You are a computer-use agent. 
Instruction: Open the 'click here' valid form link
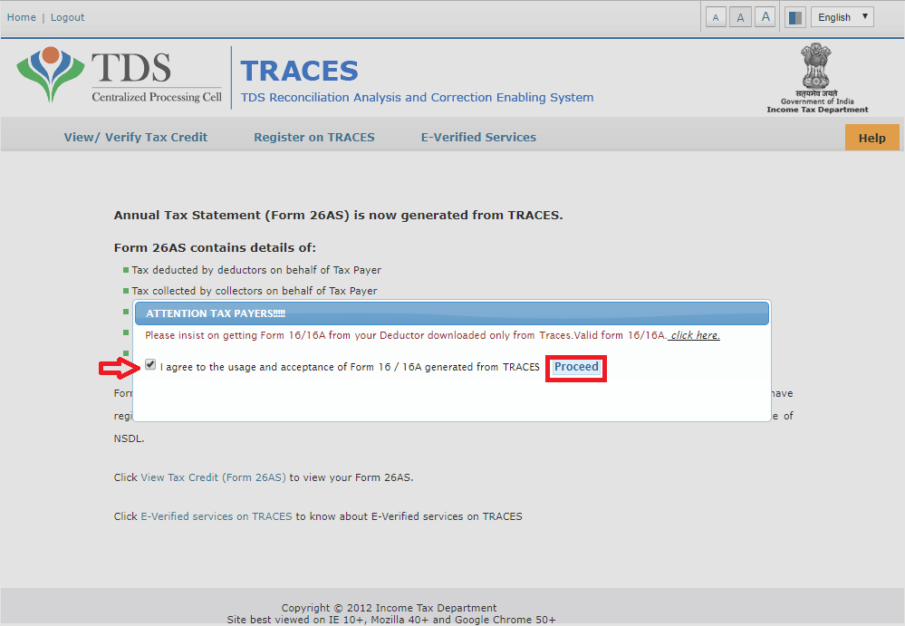[694, 335]
